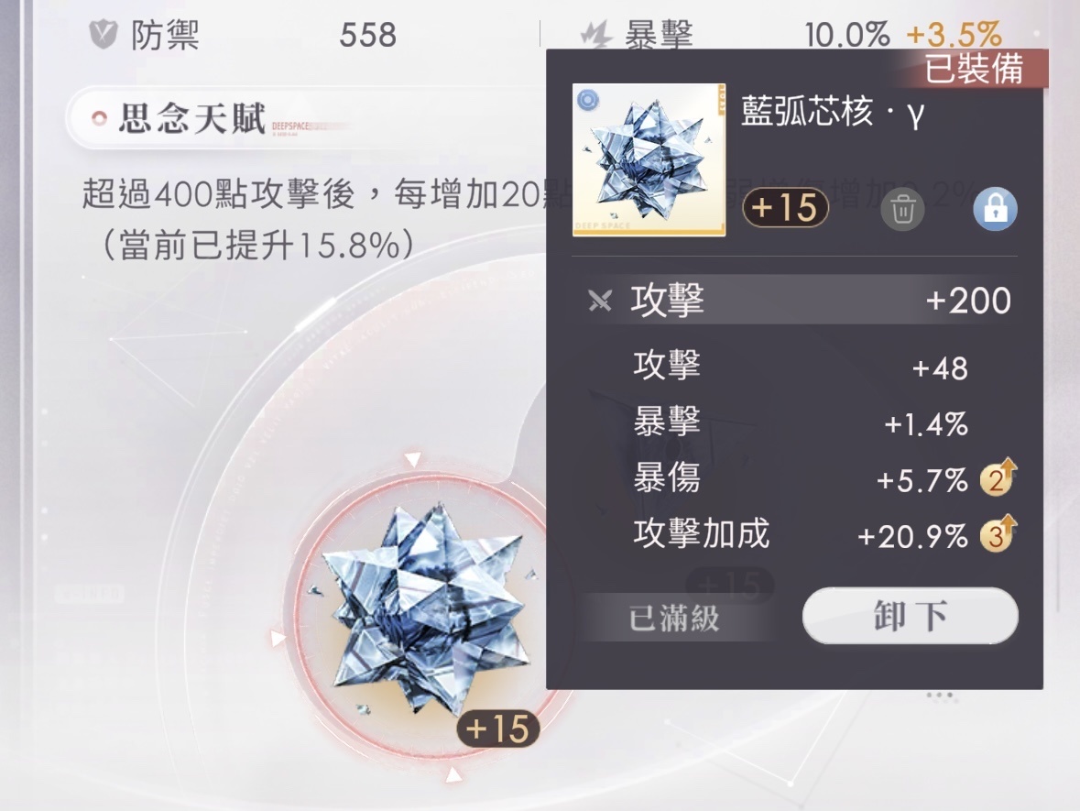1080x811 pixels.
Task: Click the gold upgrade badge beside 攻擊加成
Action: [998, 534]
